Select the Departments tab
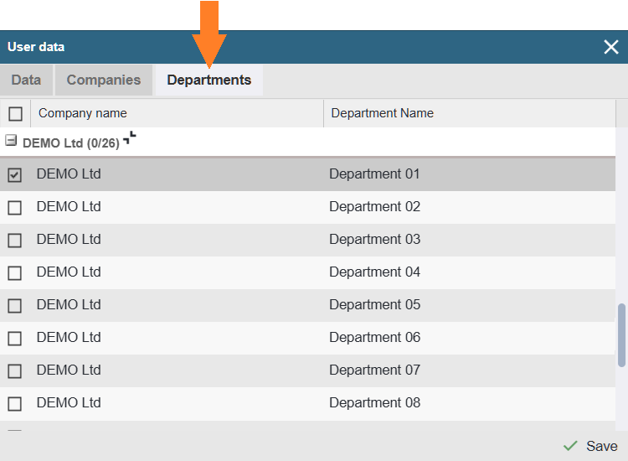This screenshot has height=461, width=628. tap(208, 80)
